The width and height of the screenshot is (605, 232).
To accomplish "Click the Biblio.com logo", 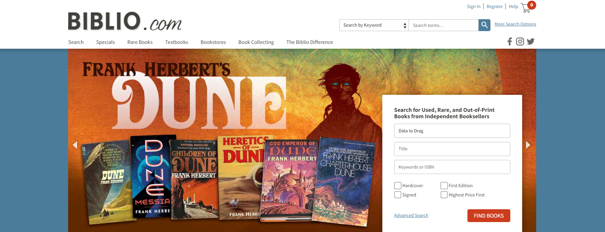I will (125, 21).
